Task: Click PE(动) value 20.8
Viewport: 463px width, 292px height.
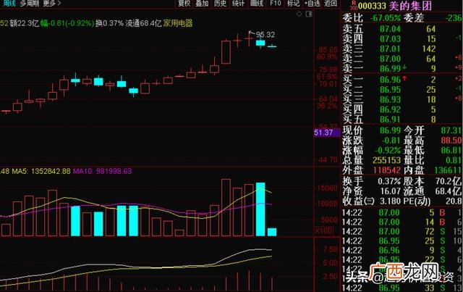Action: click(x=454, y=201)
